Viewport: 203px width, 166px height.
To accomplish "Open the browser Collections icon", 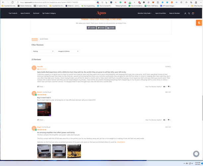I will click(x=191, y=2).
